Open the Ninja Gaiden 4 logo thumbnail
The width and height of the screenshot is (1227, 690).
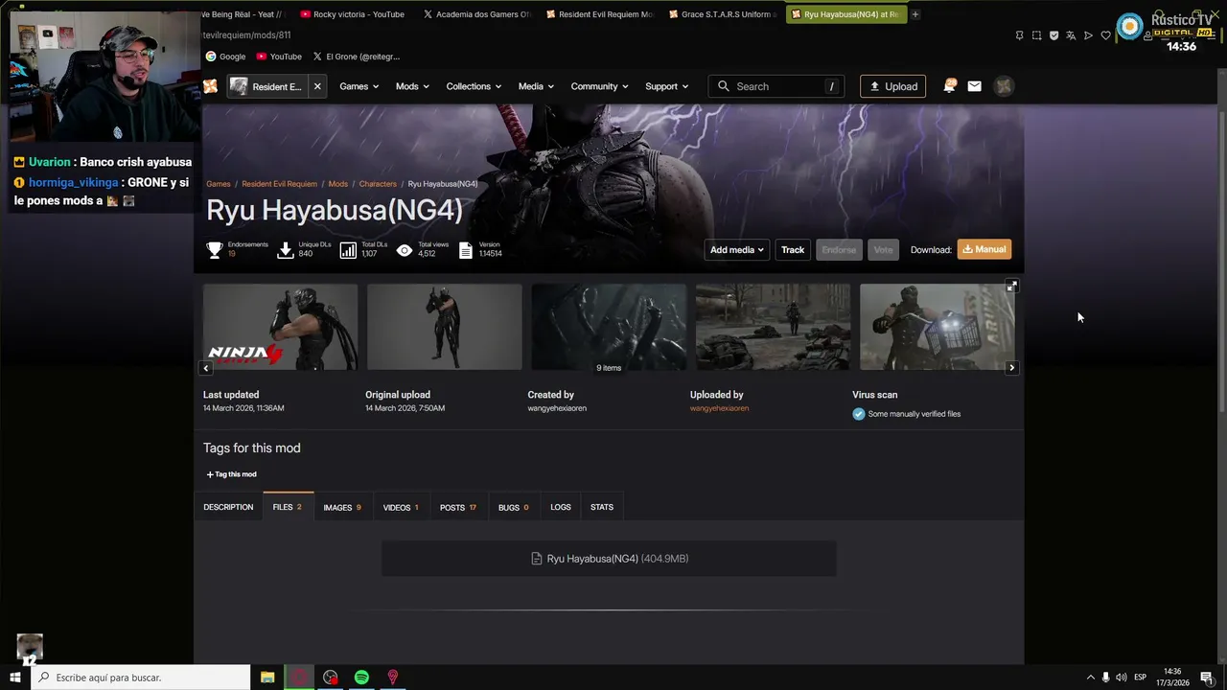click(280, 327)
